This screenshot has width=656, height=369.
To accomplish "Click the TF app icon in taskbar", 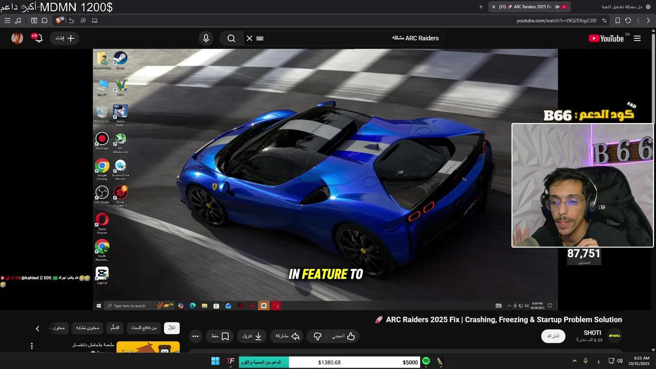I will pos(231,362).
